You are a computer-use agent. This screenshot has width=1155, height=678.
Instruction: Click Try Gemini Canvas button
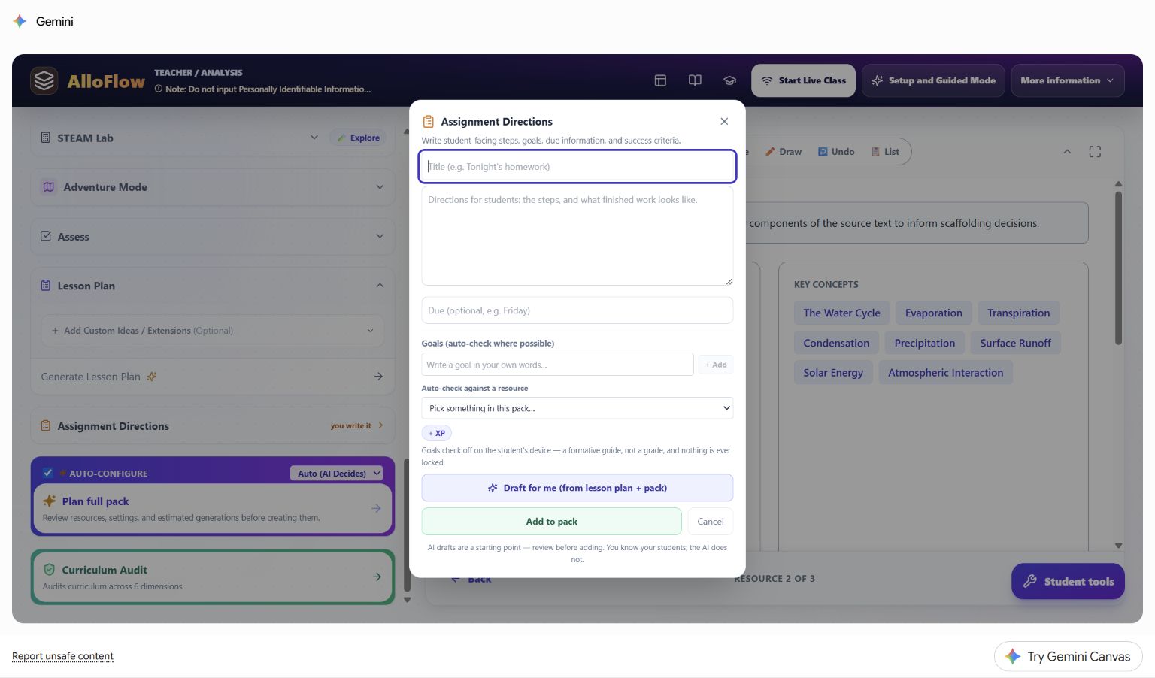point(1068,656)
